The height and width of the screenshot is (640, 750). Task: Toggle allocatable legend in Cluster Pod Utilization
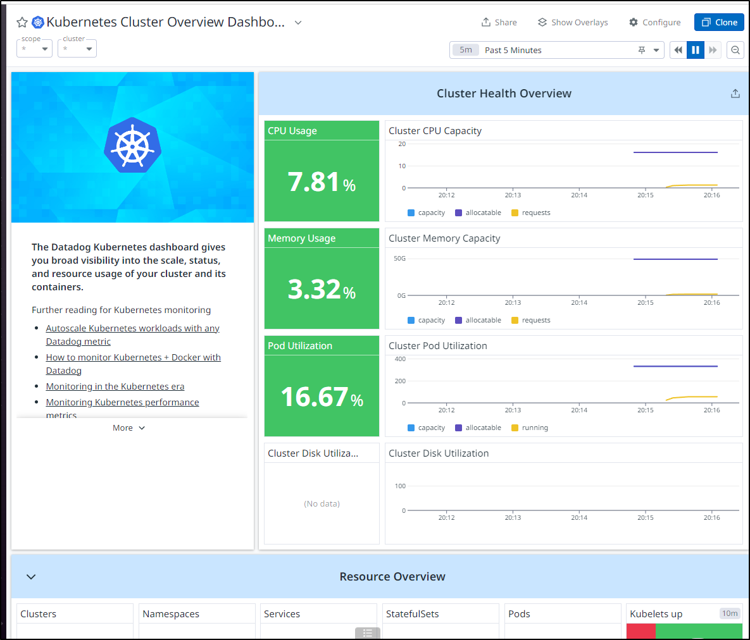(x=478, y=428)
